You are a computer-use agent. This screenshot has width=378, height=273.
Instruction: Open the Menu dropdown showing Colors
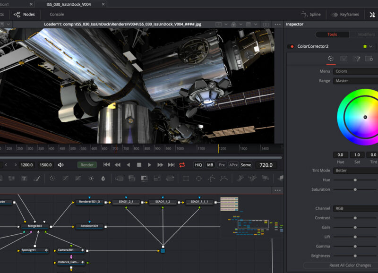pyautogui.click(x=356, y=71)
